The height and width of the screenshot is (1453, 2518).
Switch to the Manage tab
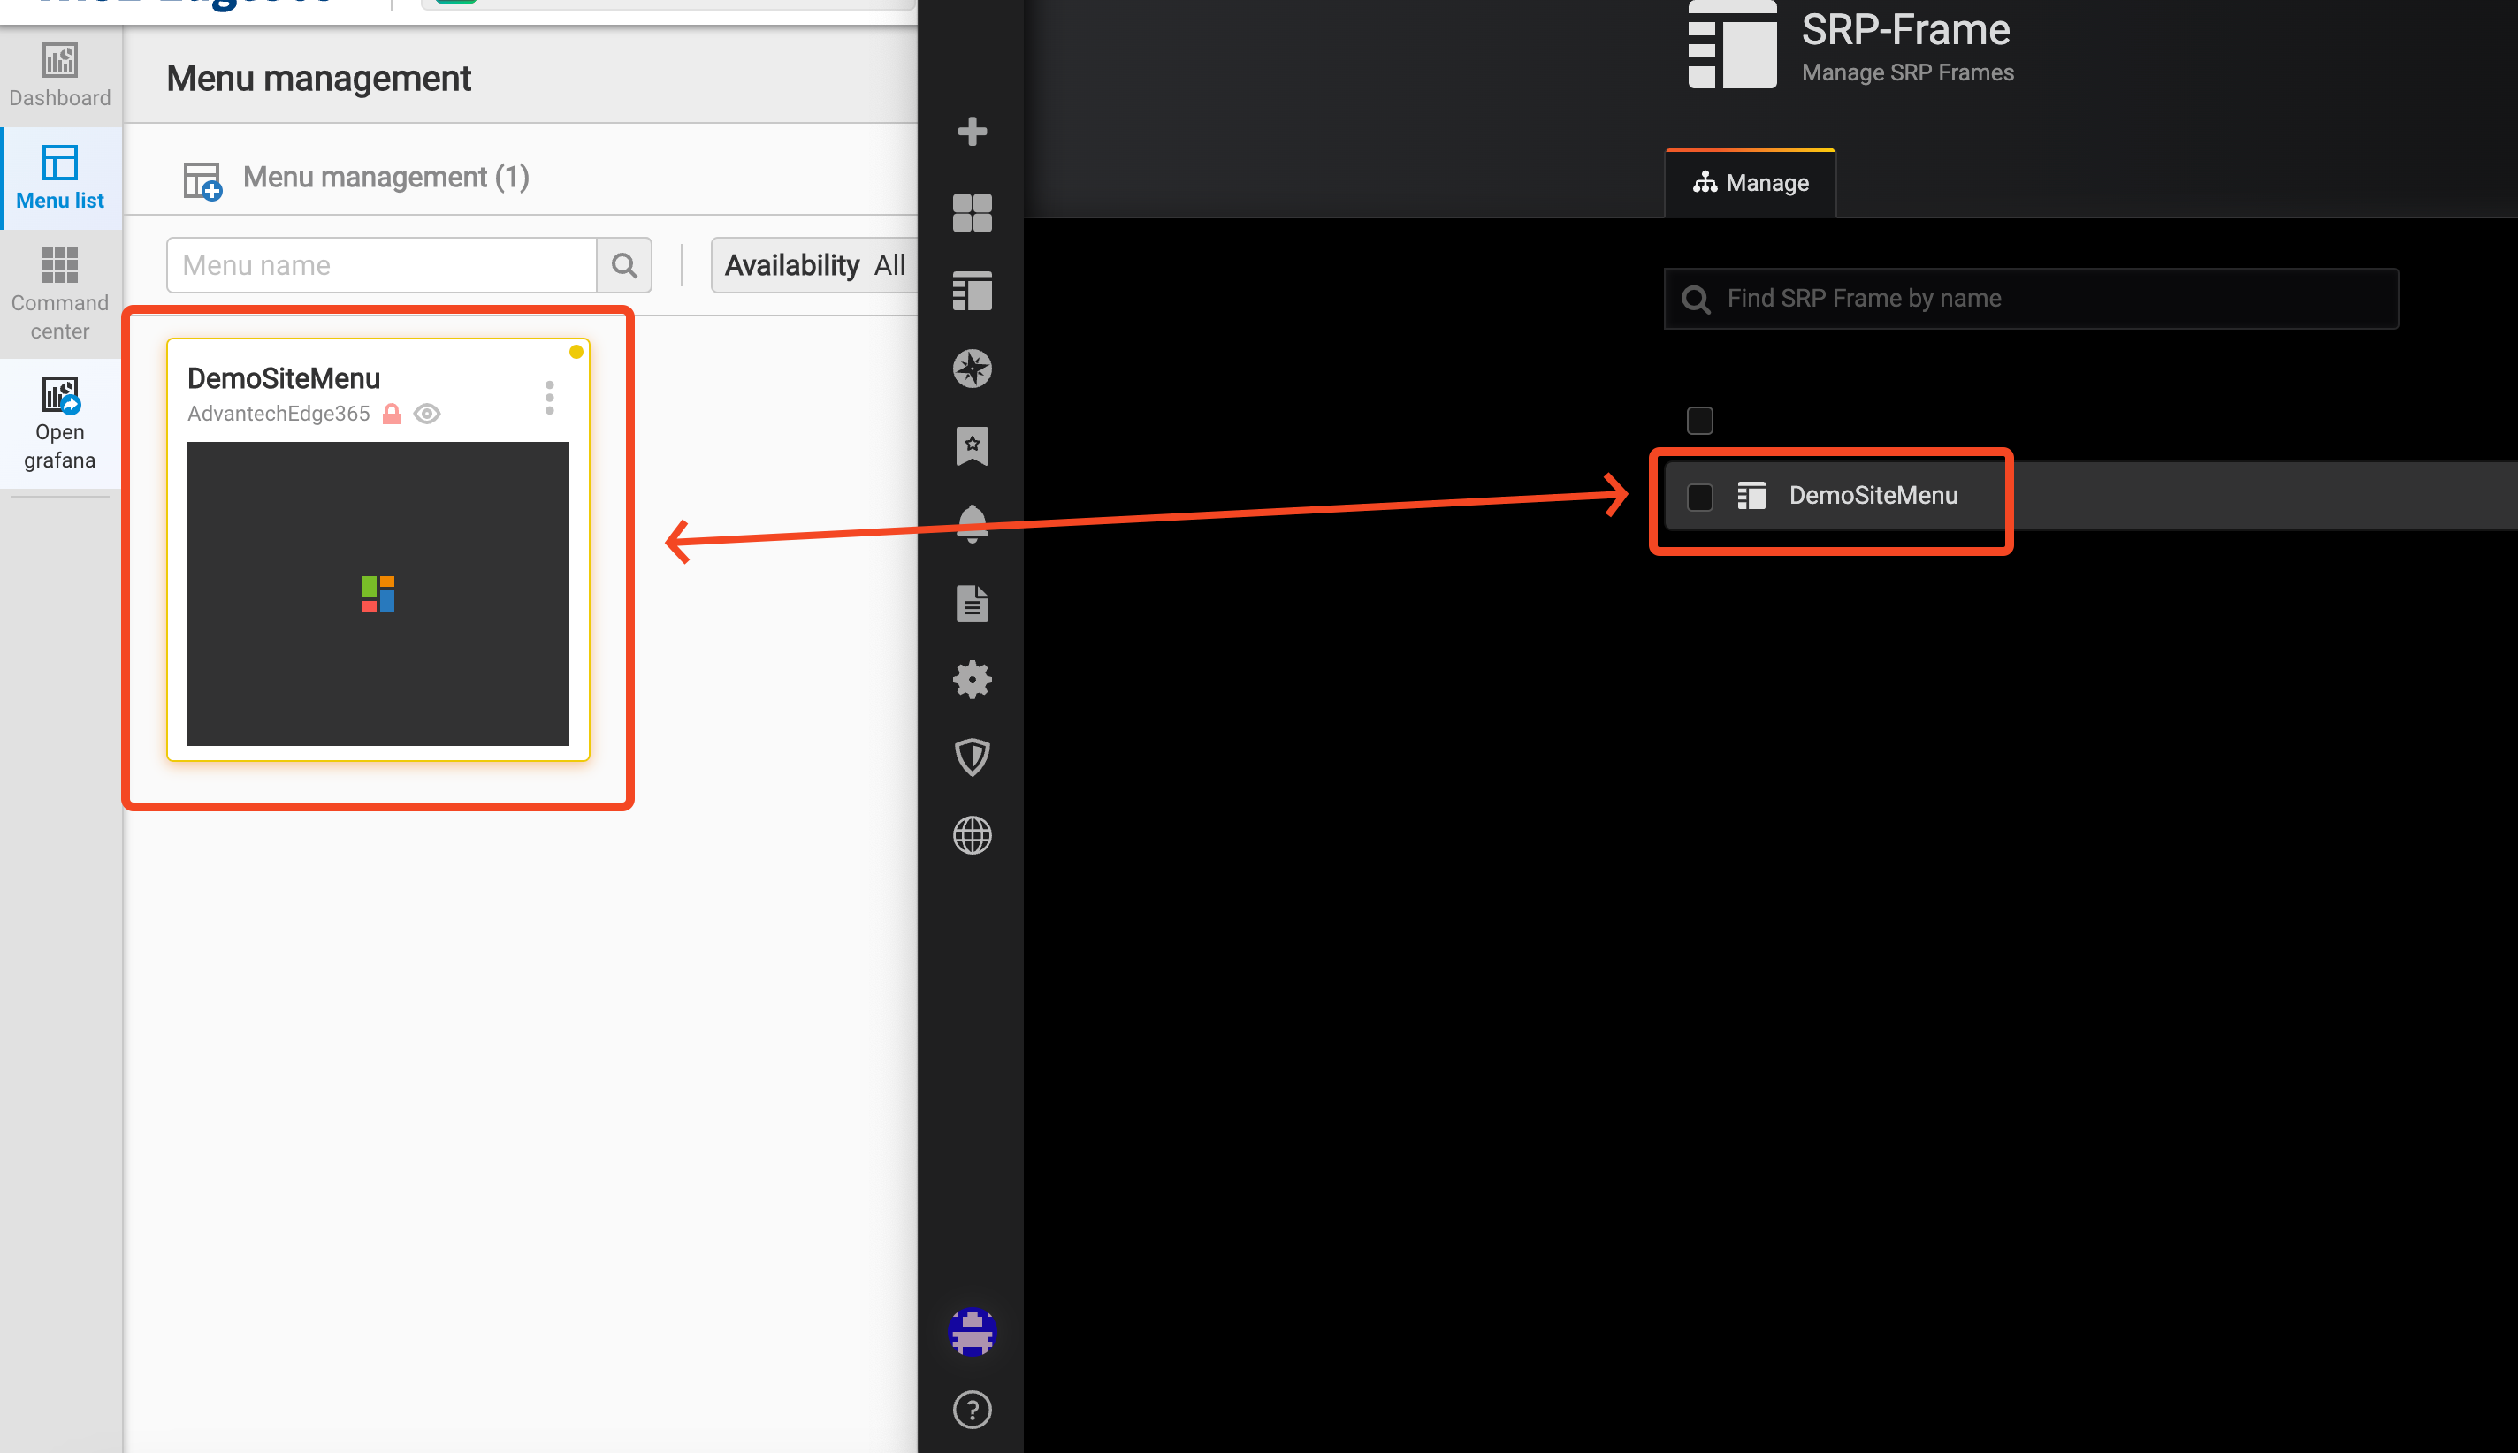pos(1751,184)
